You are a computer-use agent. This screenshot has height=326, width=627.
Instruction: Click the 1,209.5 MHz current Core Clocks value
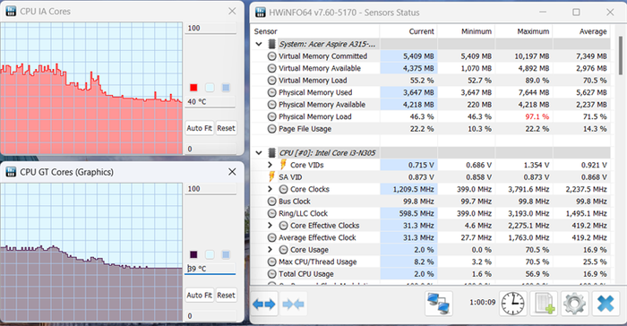point(413,189)
